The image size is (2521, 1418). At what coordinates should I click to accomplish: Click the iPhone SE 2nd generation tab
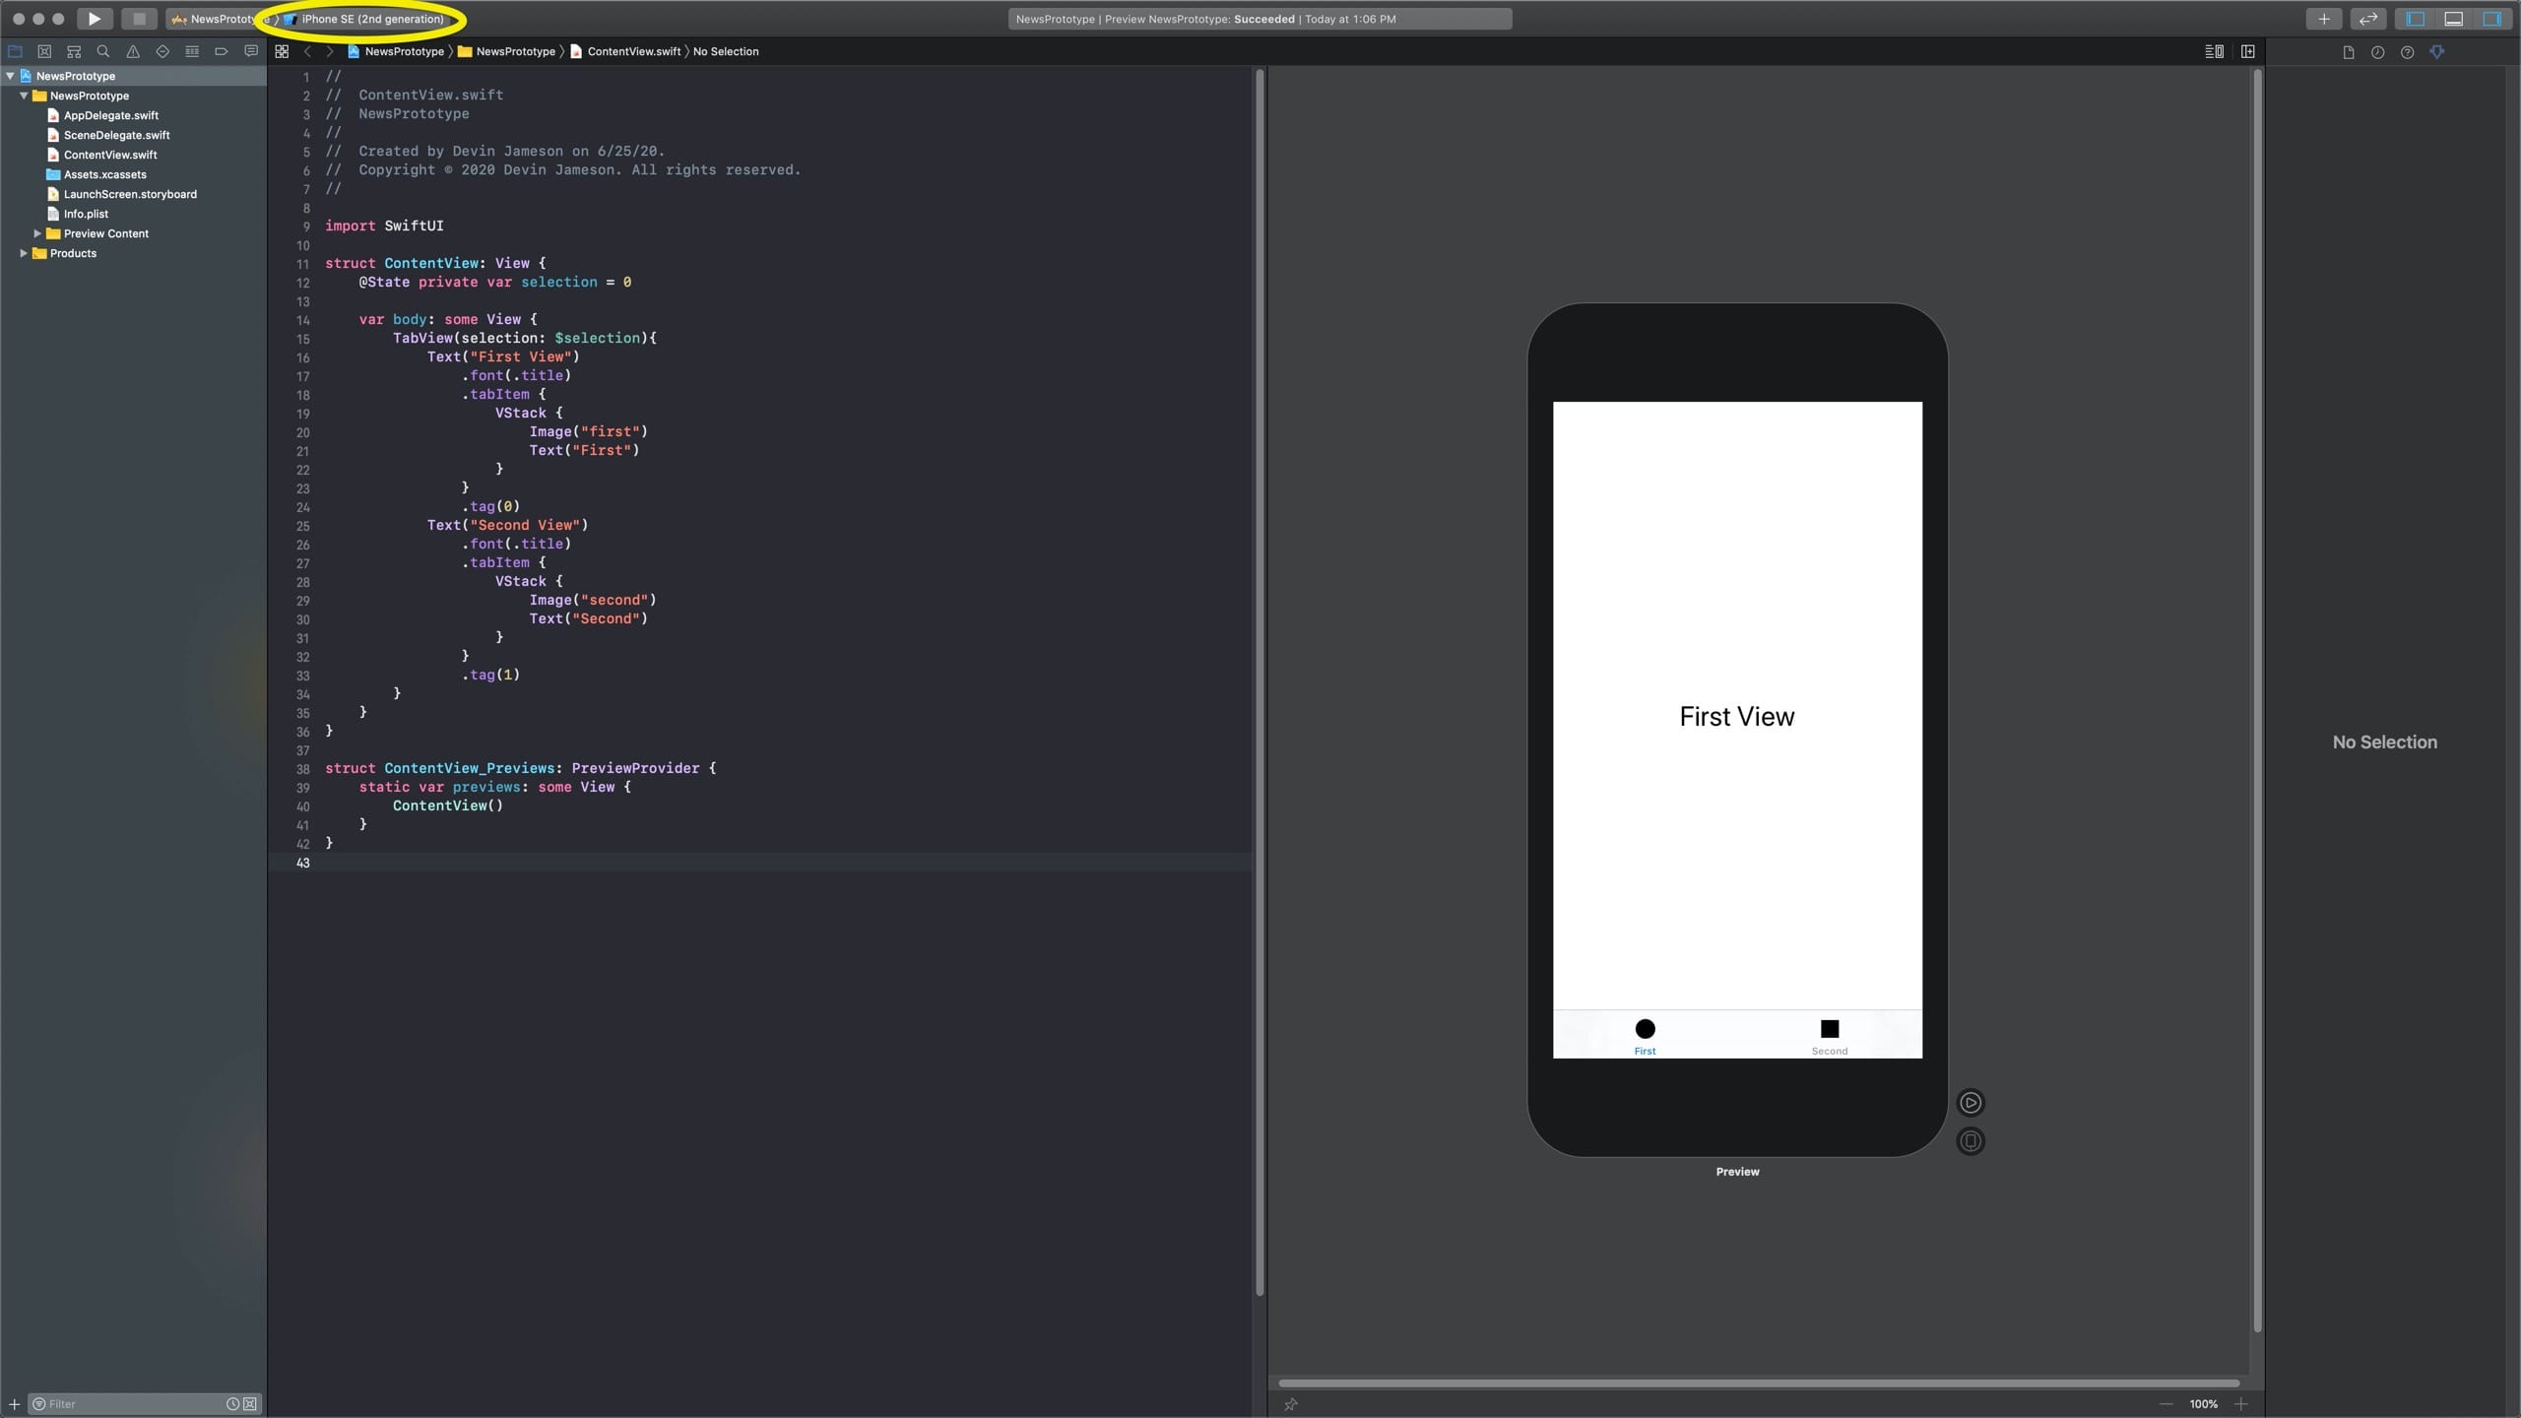tap(369, 19)
